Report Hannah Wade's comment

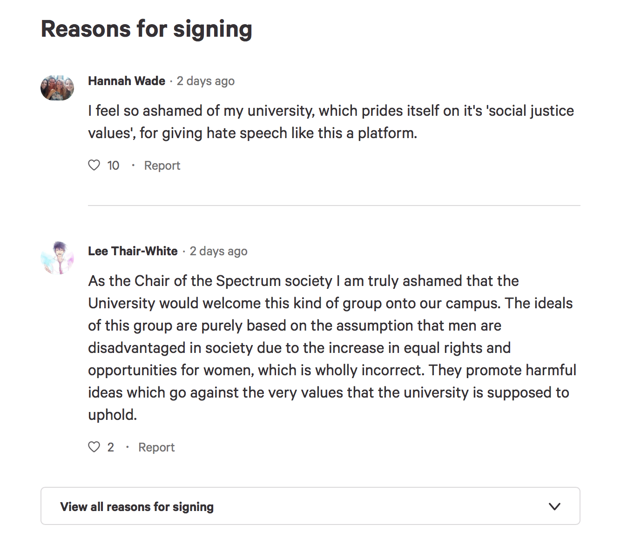[x=162, y=166]
